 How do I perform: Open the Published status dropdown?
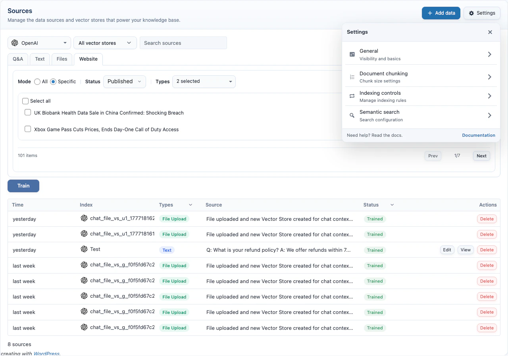pos(124,81)
